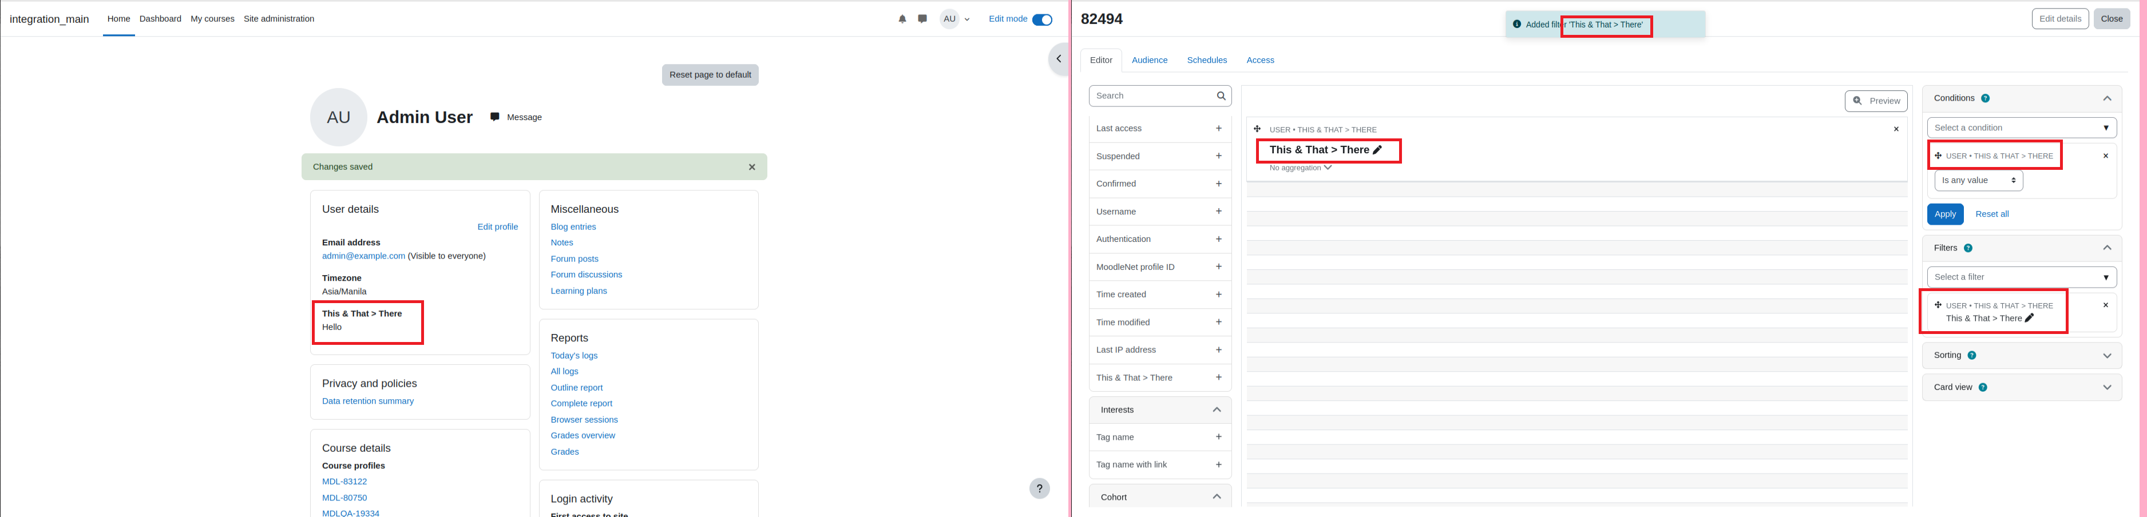This screenshot has height=517, width=2147.
Task: Add Last IP address column plus
Action: coord(1218,349)
